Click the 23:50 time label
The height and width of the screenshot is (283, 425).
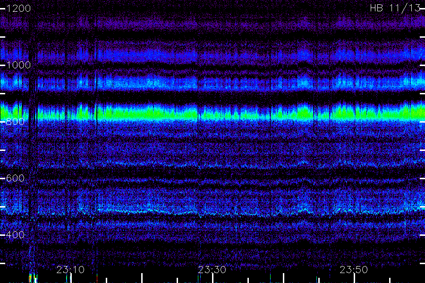(354, 270)
